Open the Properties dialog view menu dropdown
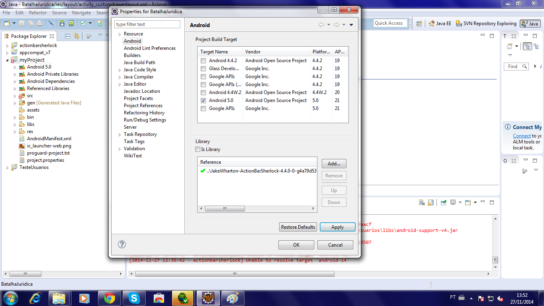544x306 pixels. tap(351, 25)
